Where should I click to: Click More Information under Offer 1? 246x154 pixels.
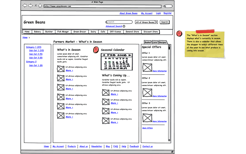point(160,71)
